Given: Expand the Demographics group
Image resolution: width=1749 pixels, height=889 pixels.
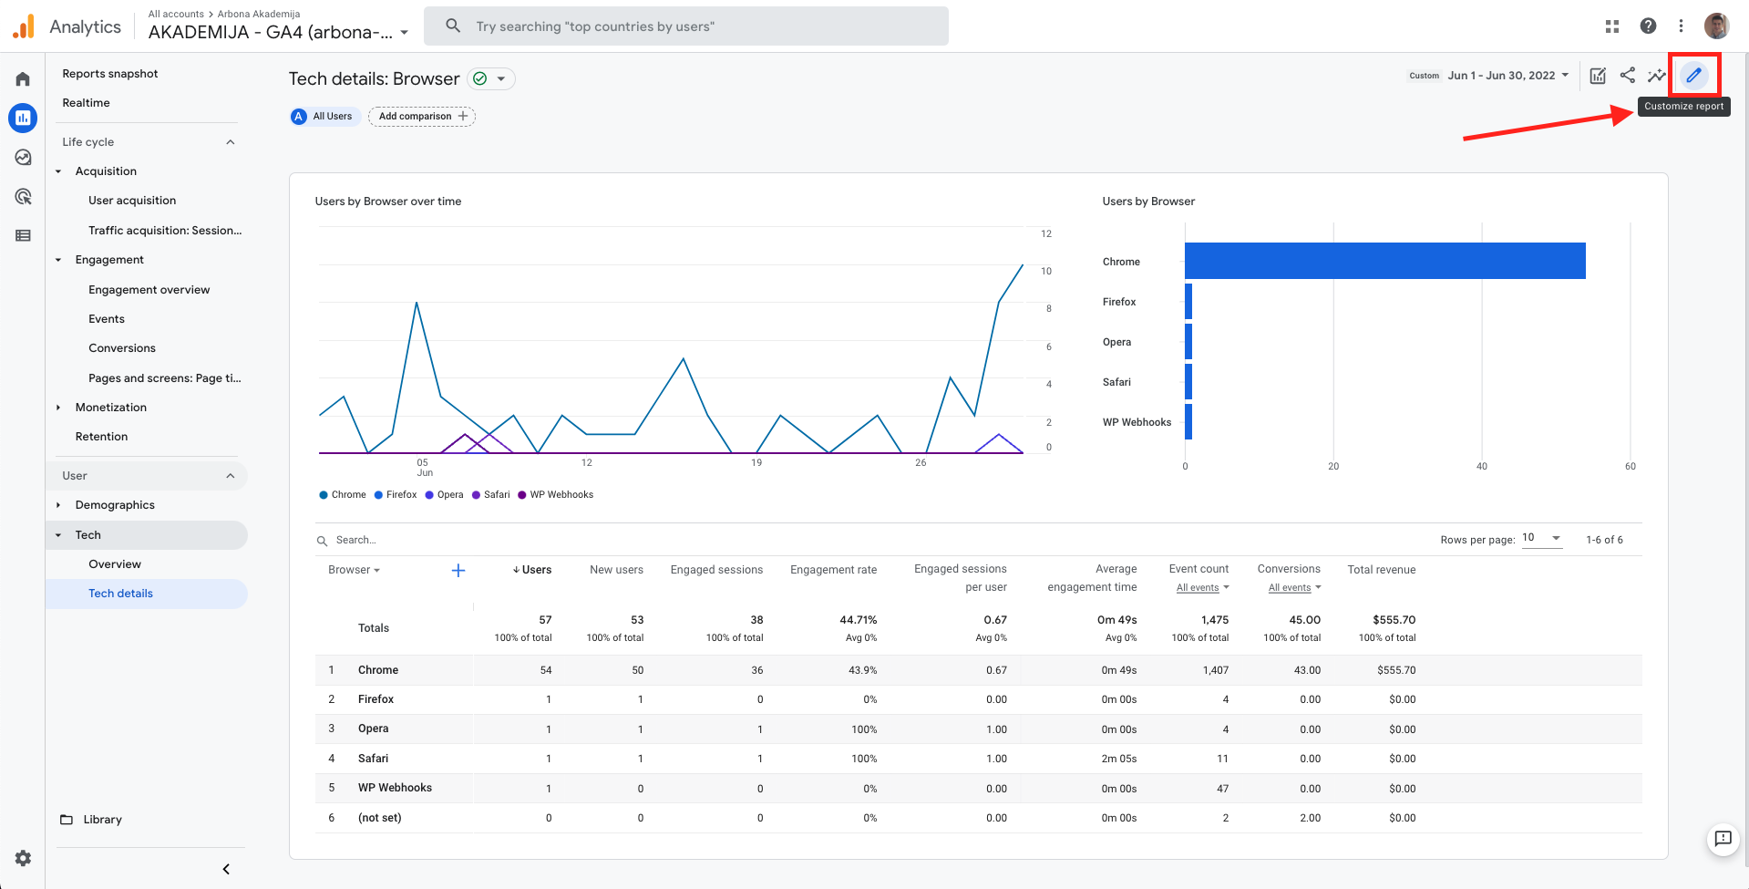Looking at the screenshot, I should (58, 505).
